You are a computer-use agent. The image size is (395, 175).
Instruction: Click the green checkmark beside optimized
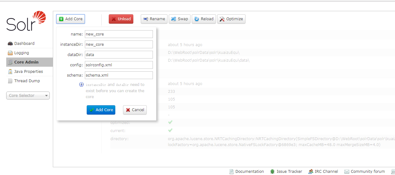pyautogui.click(x=170, y=122)
